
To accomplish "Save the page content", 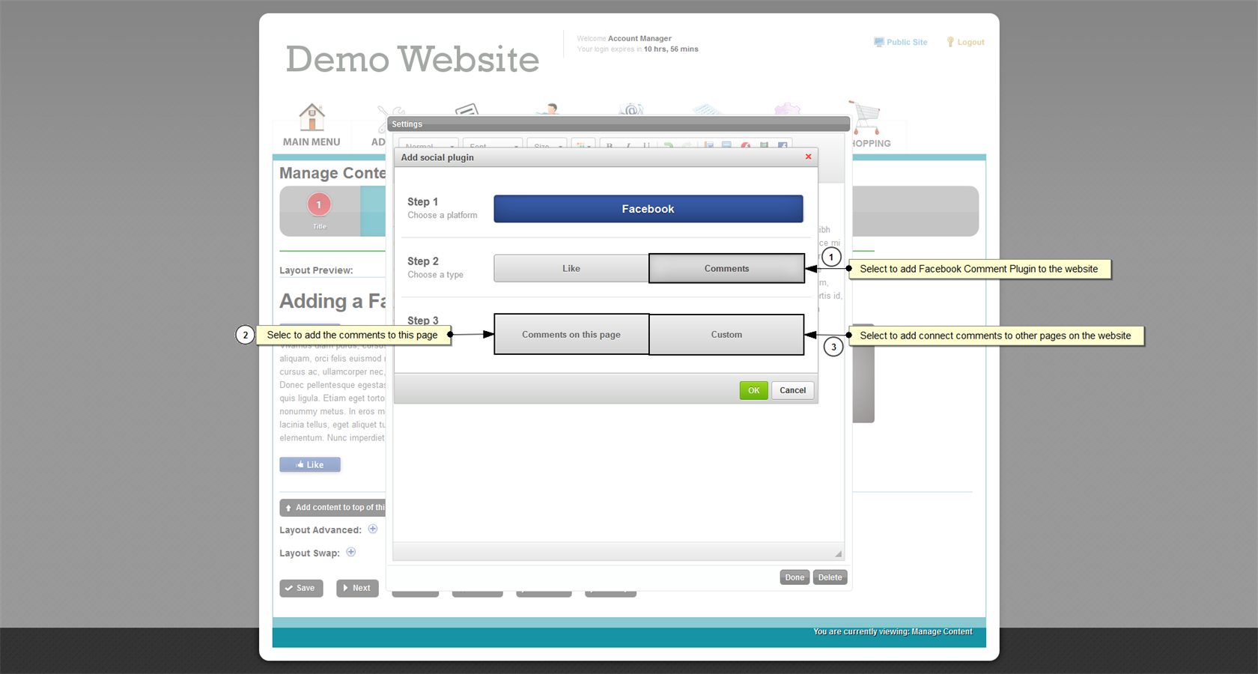I will pyautogui.click(x=301, y=588).
